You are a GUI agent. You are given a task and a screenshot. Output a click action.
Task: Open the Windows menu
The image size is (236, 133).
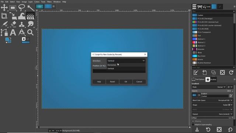[57, 2]
